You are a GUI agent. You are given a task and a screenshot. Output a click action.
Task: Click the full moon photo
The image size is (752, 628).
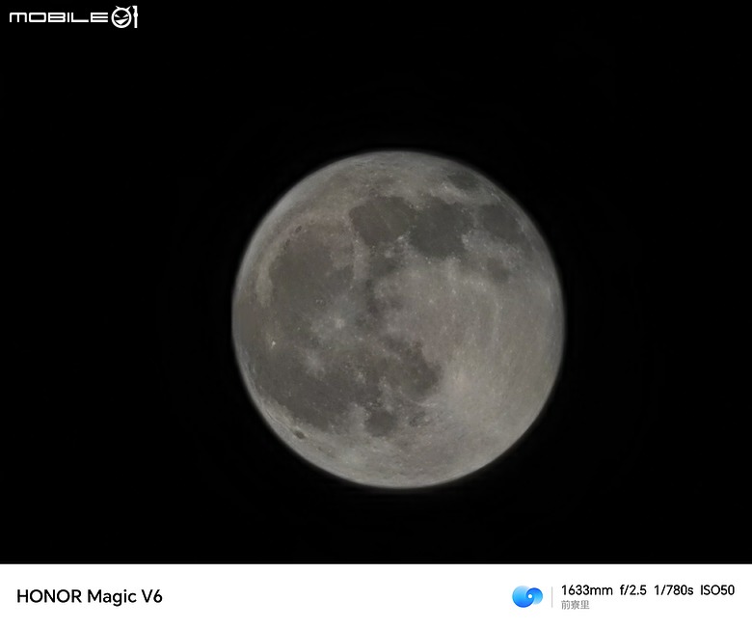397,319
